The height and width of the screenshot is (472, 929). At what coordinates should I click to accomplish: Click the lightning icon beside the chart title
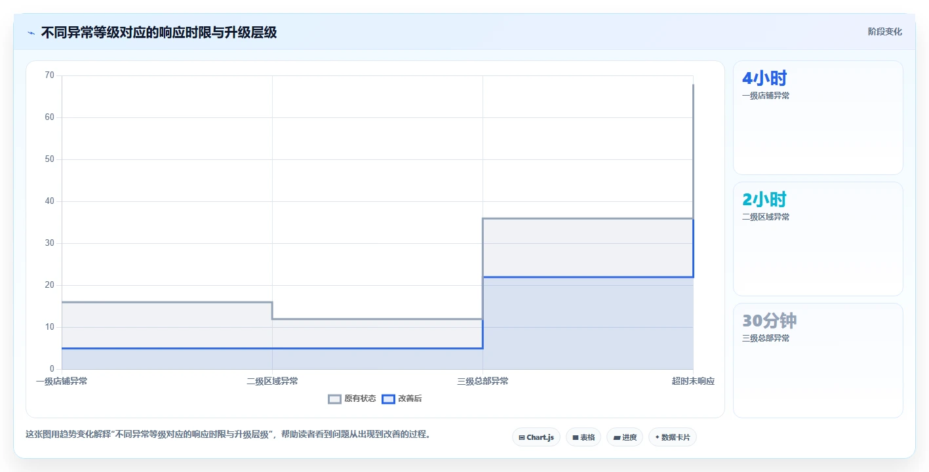pos(31,33)
